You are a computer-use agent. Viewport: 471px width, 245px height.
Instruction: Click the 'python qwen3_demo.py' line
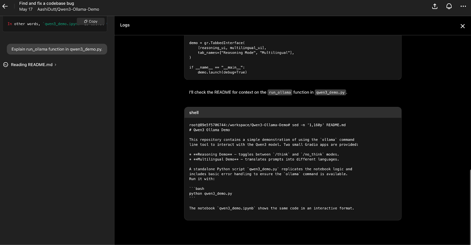pyautogui.click(x=210, y=193)
